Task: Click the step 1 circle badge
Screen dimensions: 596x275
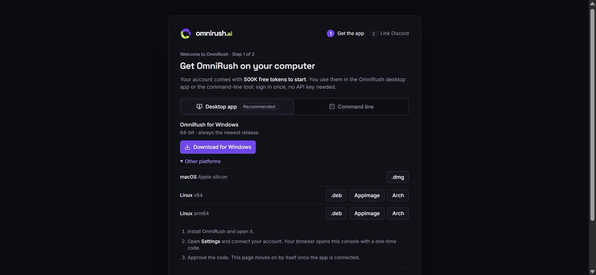Action: 330,33
